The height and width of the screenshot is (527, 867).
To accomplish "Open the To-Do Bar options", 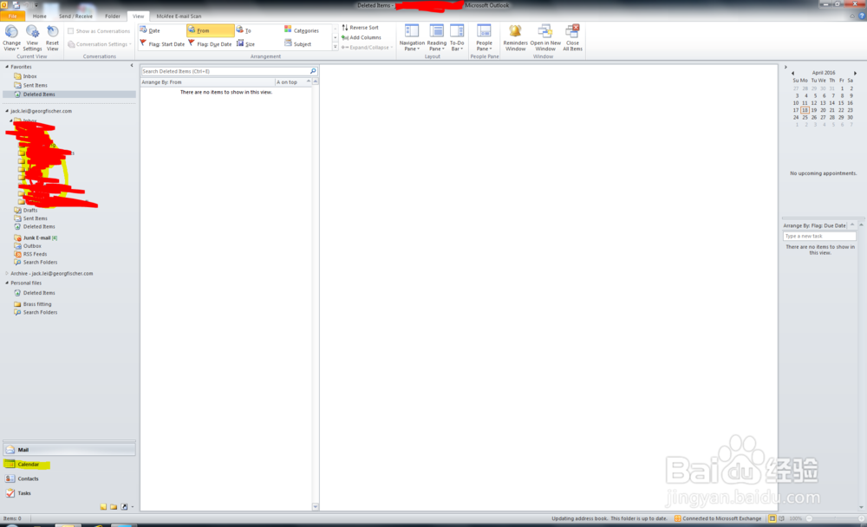I will point(457,38).
